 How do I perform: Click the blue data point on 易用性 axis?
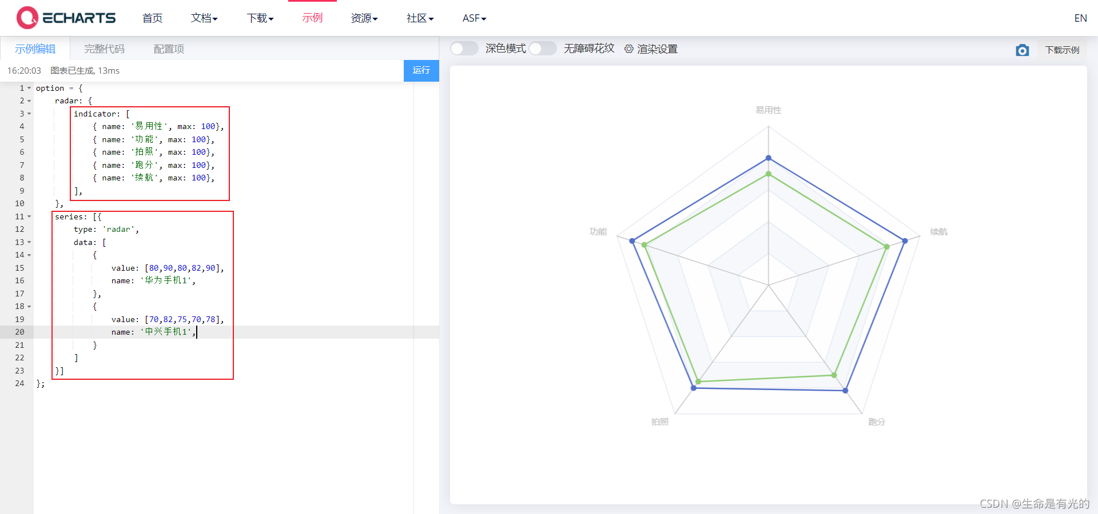pyautogui.click(x=769, y=158)
